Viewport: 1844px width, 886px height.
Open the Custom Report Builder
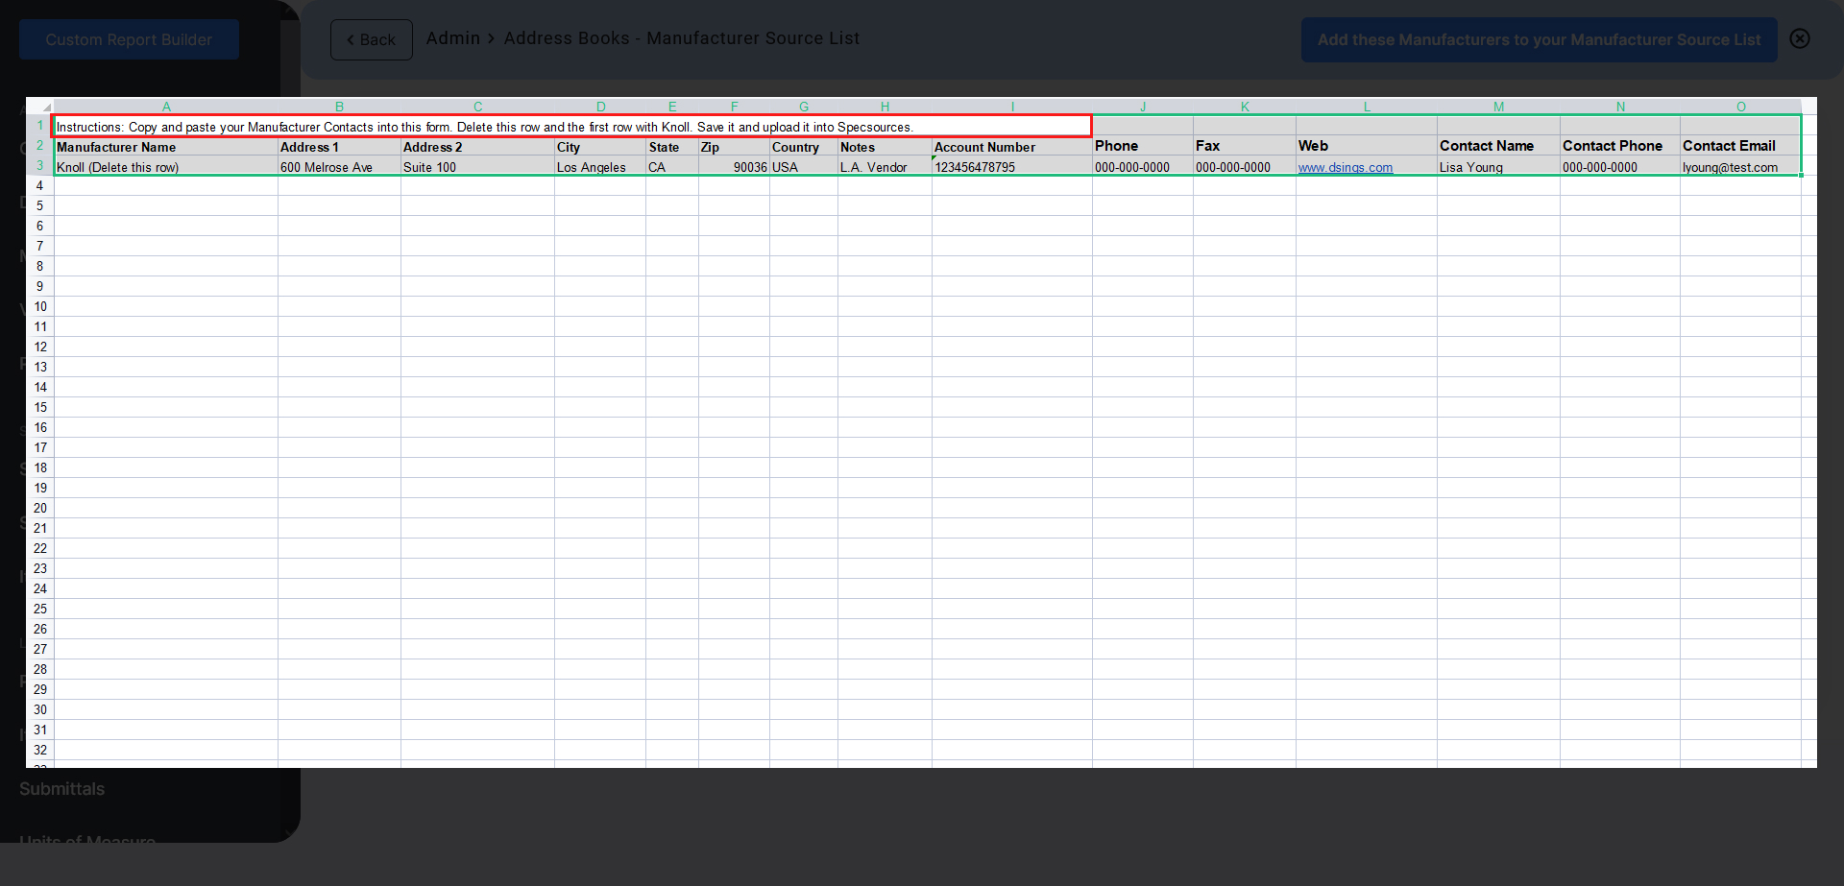129,39
